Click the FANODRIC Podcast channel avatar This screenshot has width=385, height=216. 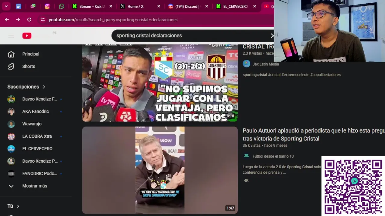pyautogui.click(x=11, y=173)
